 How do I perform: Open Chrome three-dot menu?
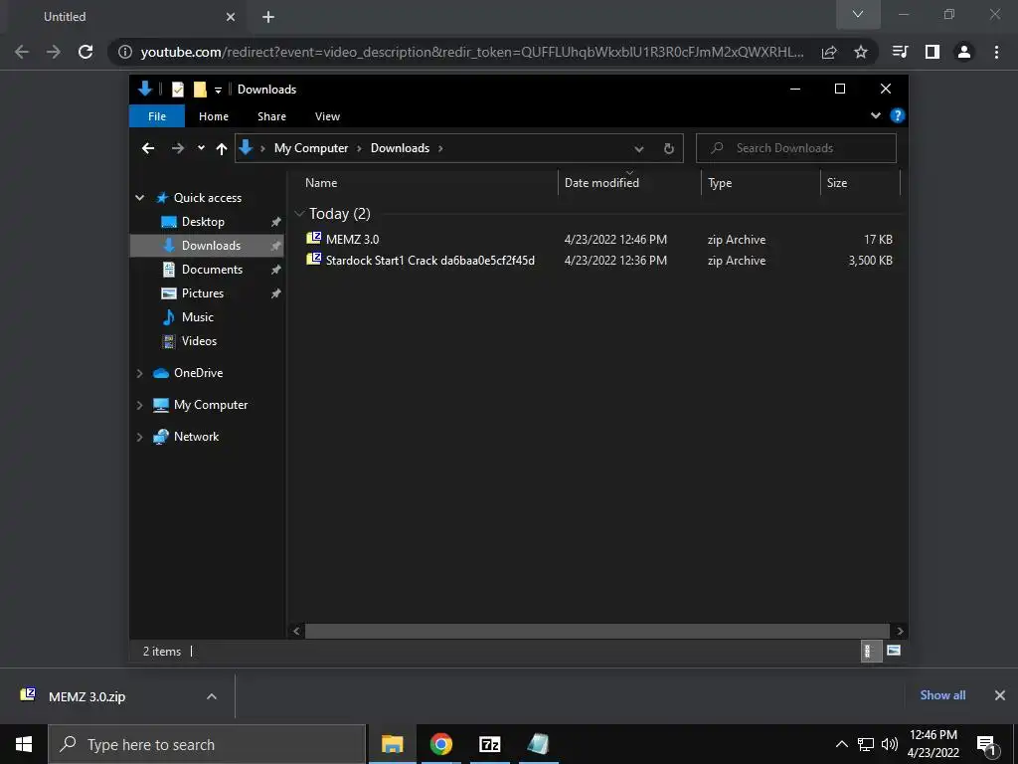[x=996, y=52]
